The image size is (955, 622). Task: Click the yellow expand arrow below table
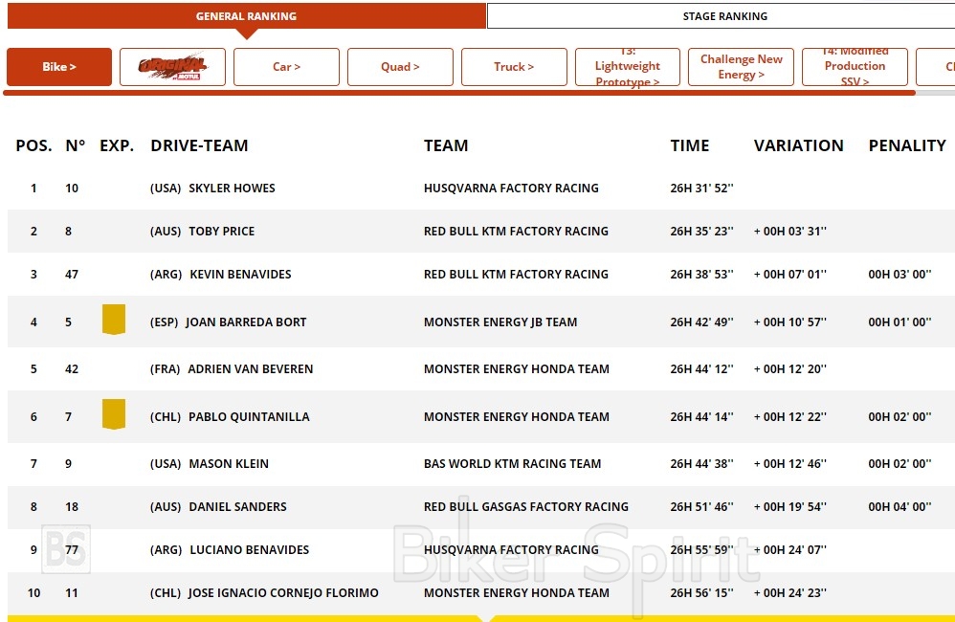pos(490,618)
